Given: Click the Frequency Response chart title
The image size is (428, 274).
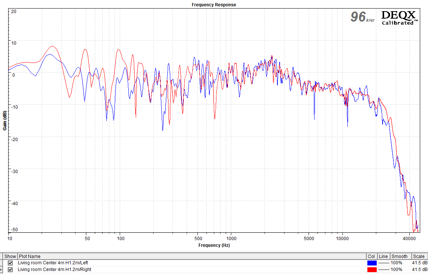Looking at the screenshot, I should (x=214, y=4).
